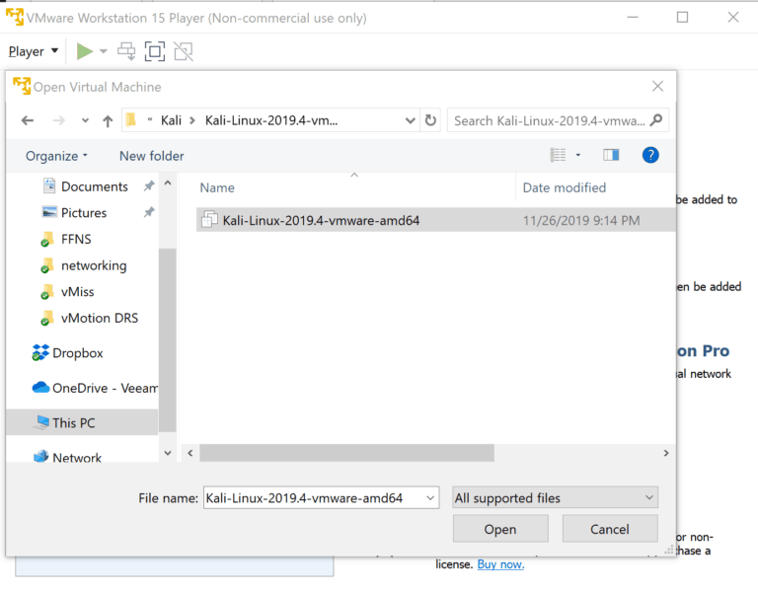Viewport: 758px width, 593px height.
Task: Click the Unity mode toolbar icon
Action: pyautogui.click(x=183, y=51)
